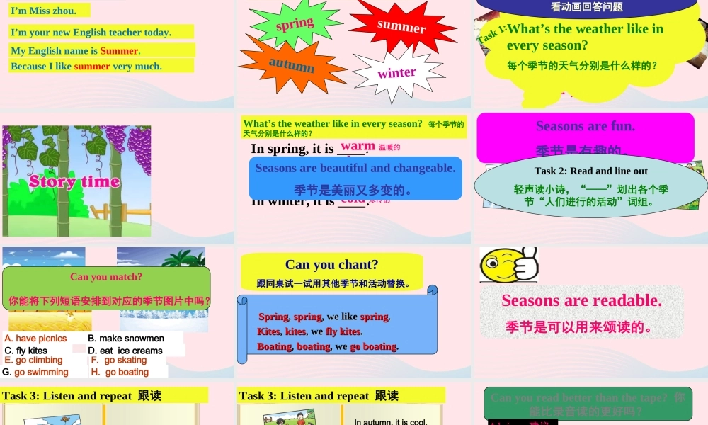Click the blue scroll with the spring chant

click(x=337, y=324)
